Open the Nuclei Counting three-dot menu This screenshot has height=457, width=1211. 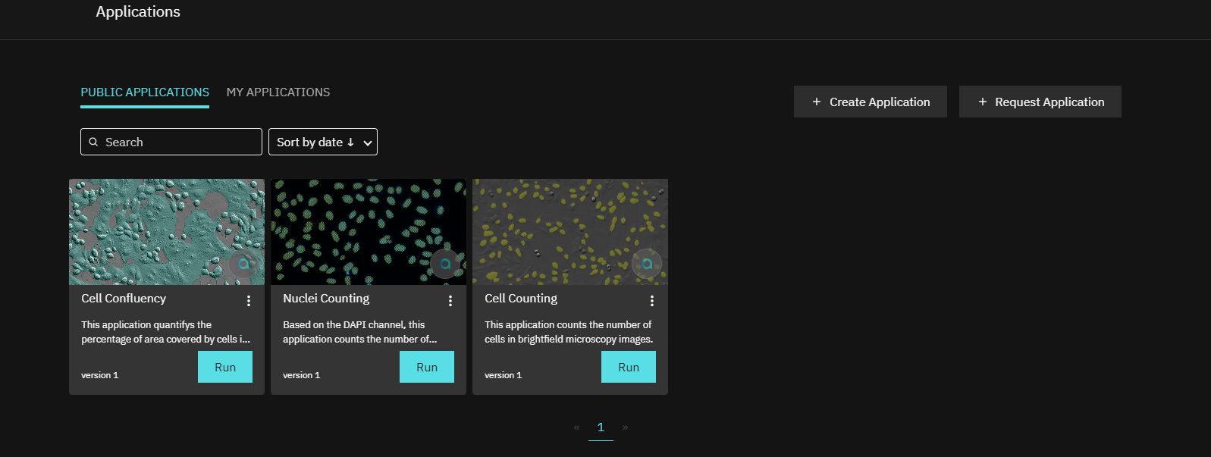pyautogui.click(x=450, y=301)
